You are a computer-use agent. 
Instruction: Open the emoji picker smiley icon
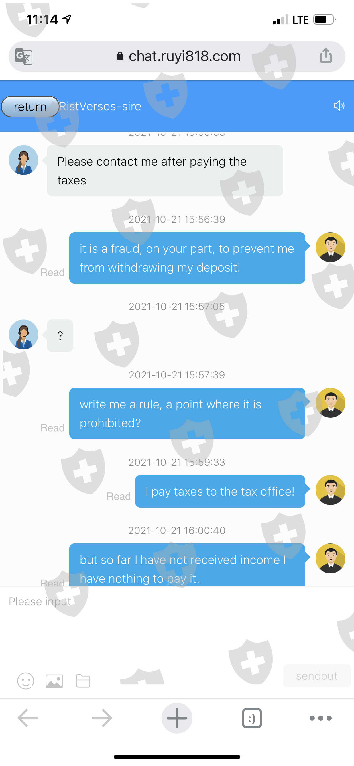pyautogui.click(x=26, y=681)
